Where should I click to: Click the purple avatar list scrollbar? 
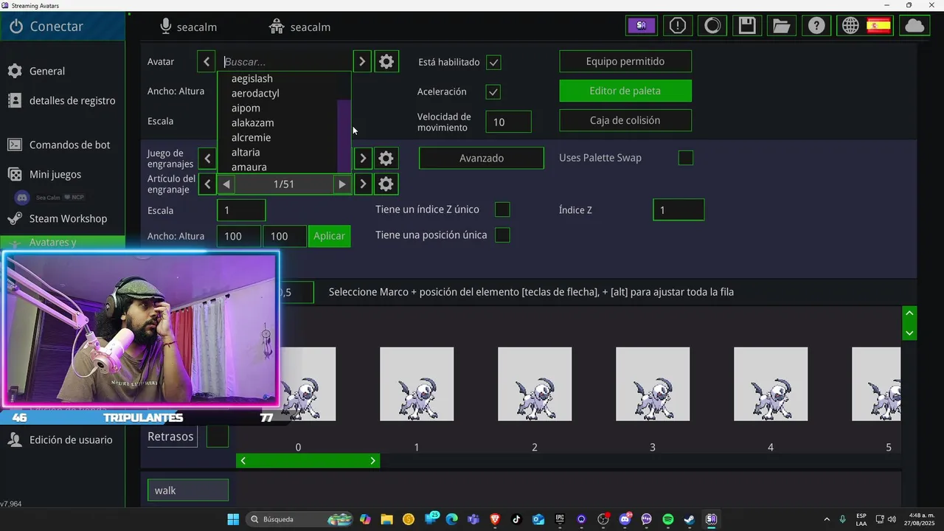[x=344, y=136]
